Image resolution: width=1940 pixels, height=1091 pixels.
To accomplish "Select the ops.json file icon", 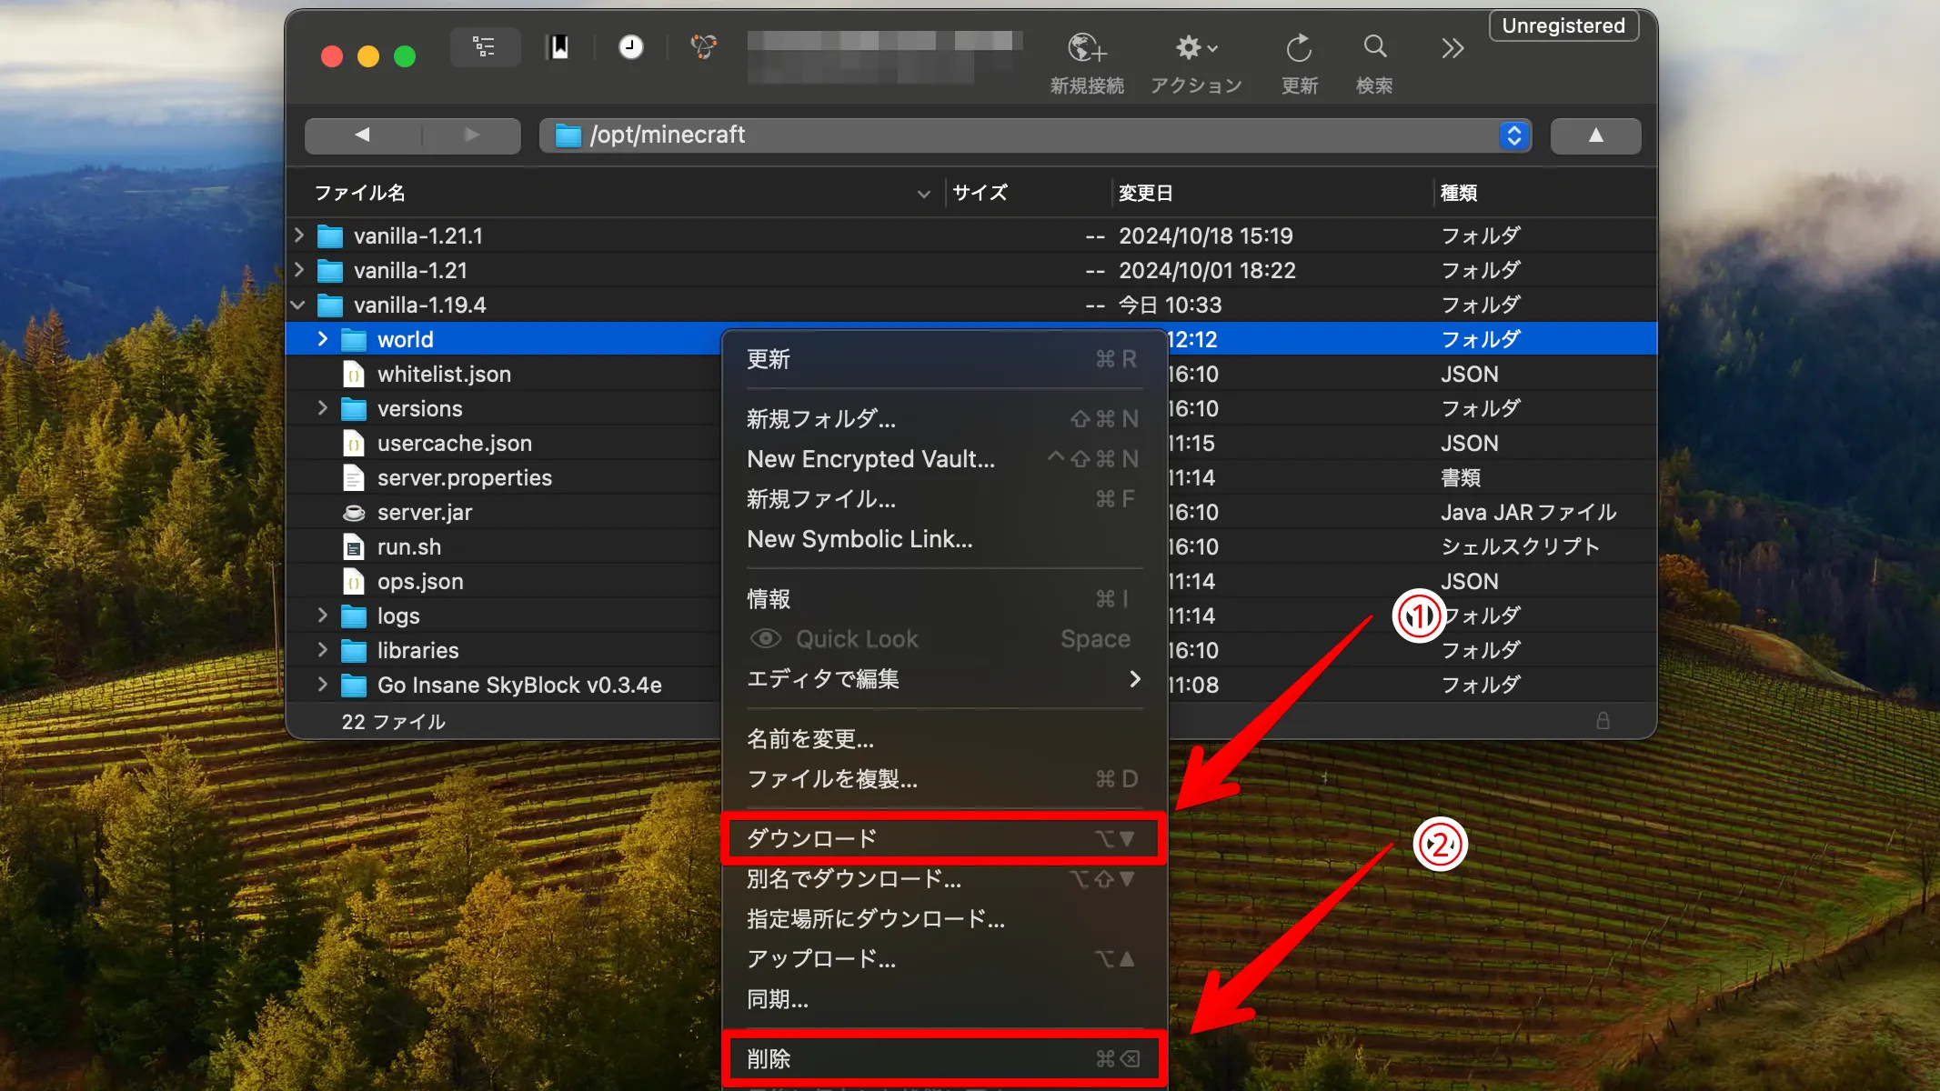I will tap(353, 582).
